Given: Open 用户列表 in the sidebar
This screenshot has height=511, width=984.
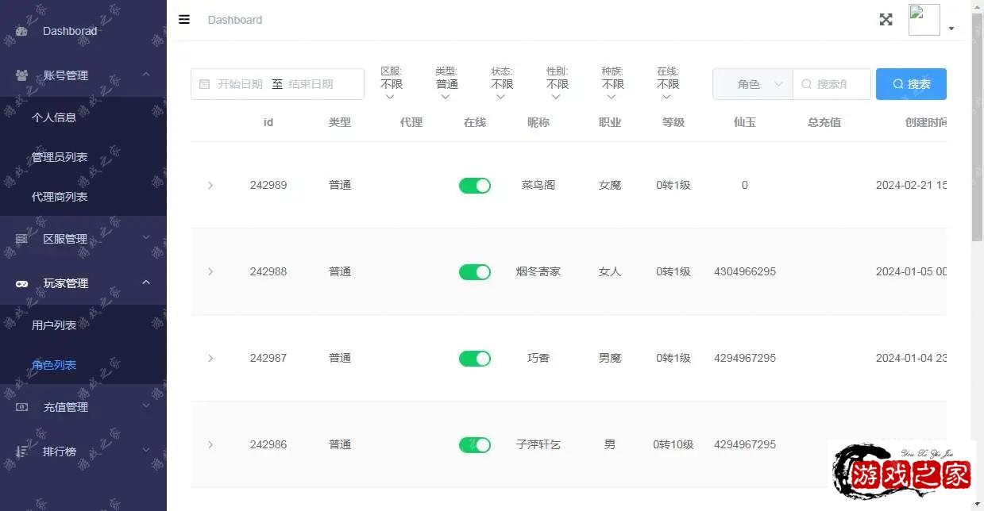Looking at the screenshot, I should click(54, 325).
